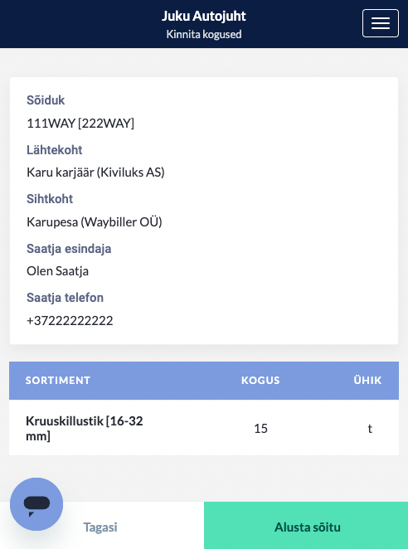
Task: Select the Karu karjäär (Kiviluks AS) origin
Action: [x=95, y=172]
